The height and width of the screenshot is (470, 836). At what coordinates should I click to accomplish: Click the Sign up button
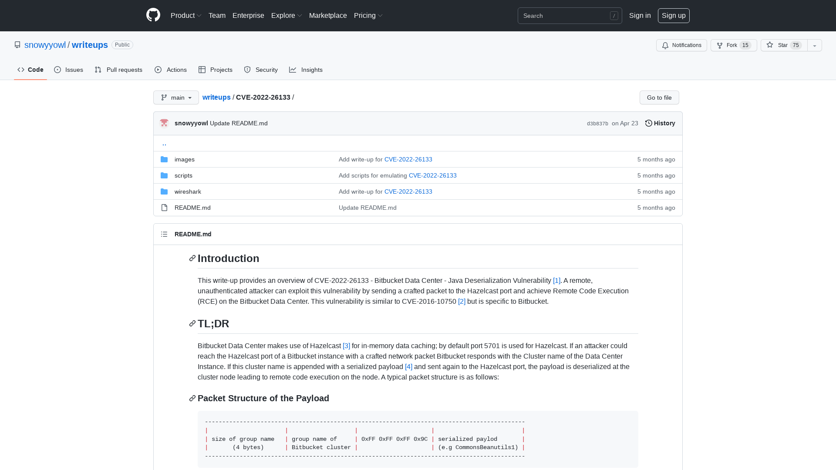pyautogui.click(x=674, y=15)
